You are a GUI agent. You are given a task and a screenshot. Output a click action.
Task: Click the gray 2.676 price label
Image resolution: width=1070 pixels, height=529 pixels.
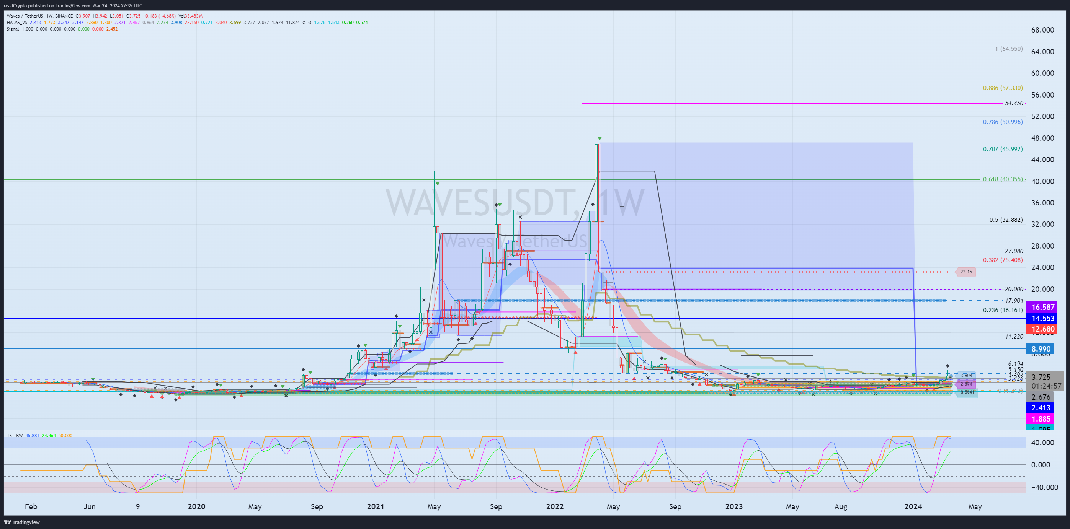[1041, 397]
